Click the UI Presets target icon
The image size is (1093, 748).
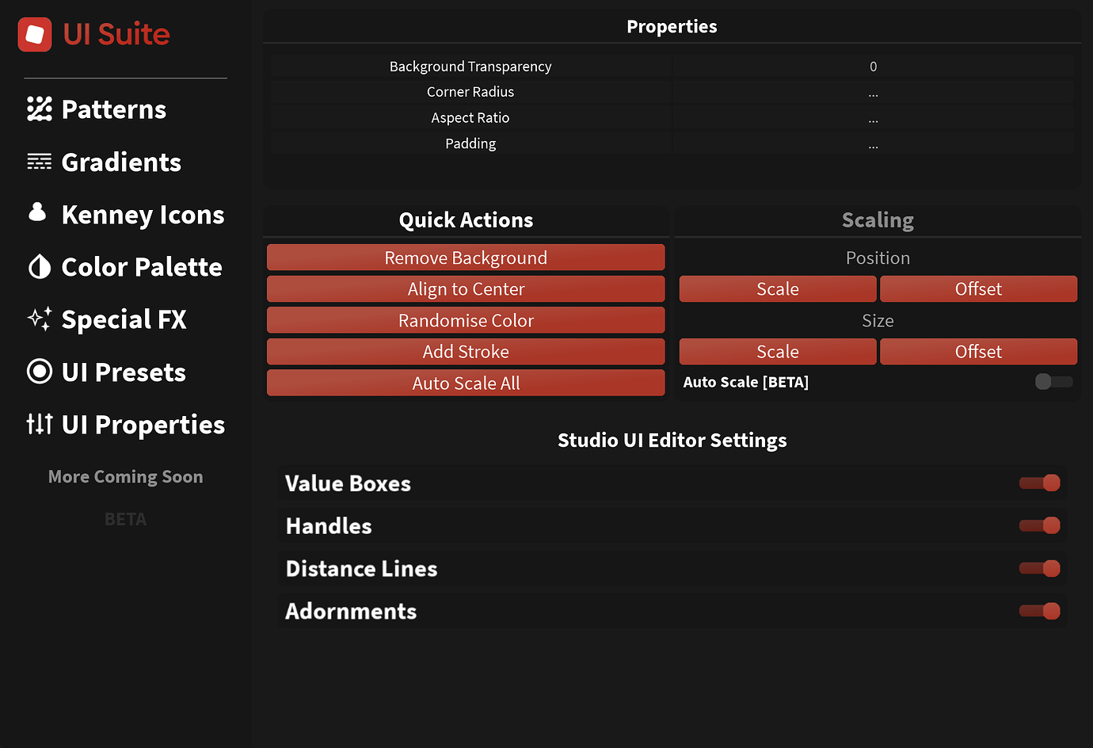coord(38,372)
